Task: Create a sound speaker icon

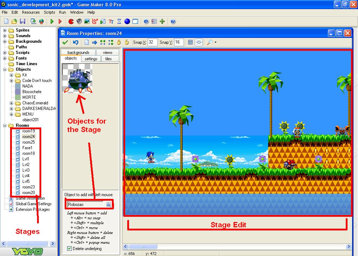Action: (x=79, y=21)
